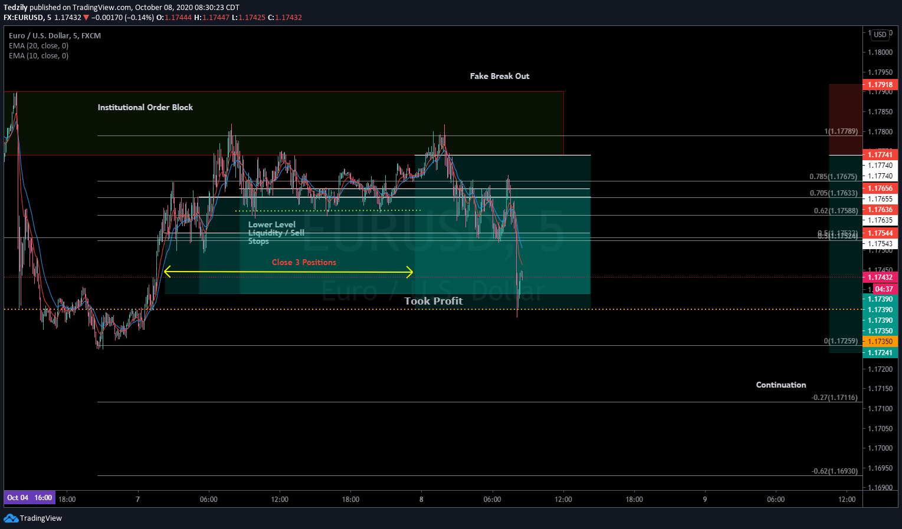The height and width of the screenshot is (529, 902).
Task: Click the Fake Break Out text label
Action: coord(500,76)
